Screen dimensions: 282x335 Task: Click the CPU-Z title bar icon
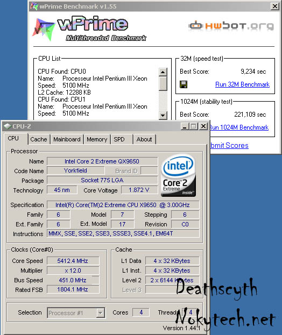8,126
